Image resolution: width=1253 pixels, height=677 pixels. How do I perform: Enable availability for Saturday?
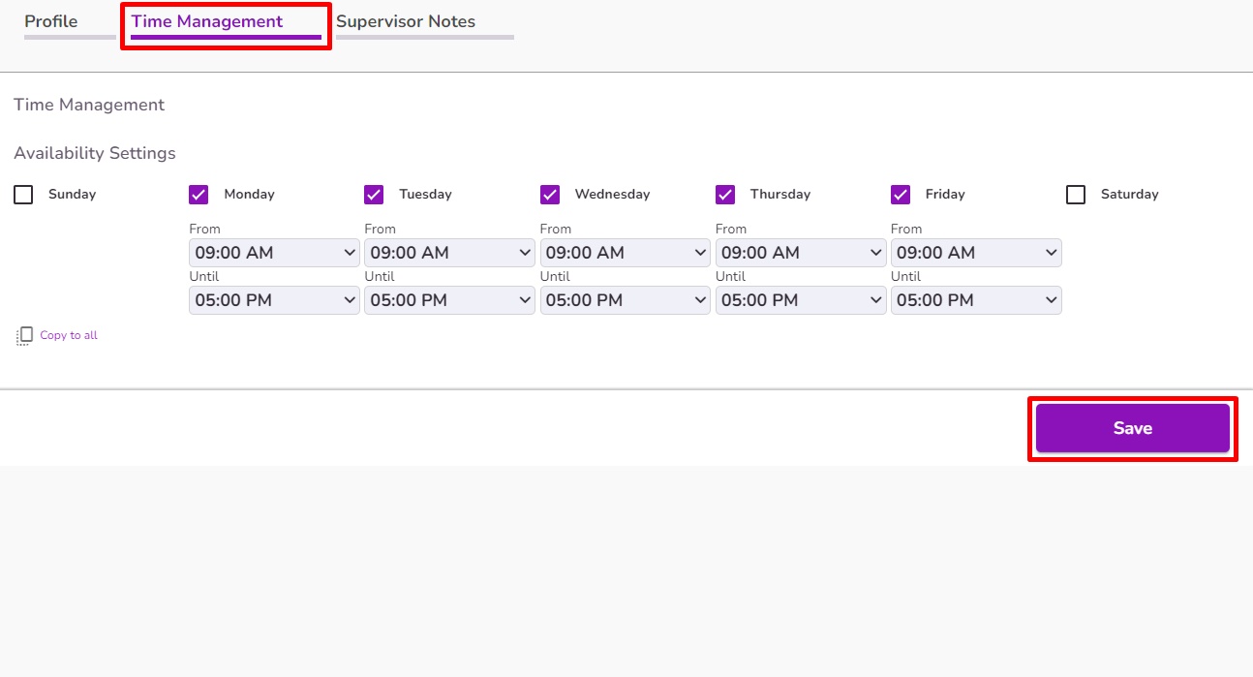[x=1075, y=194]
